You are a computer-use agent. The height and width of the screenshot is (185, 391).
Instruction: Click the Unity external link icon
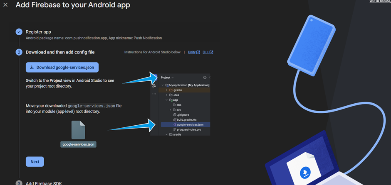[x=198, y=52]
